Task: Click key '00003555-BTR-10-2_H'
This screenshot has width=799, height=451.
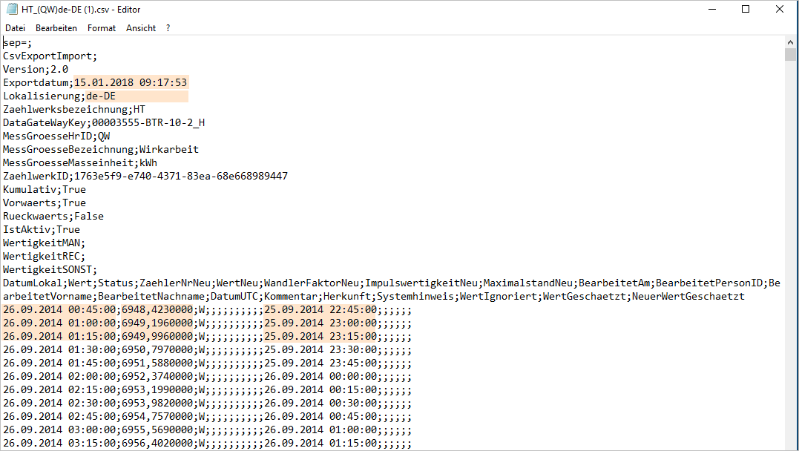Action: coord(148,122)
